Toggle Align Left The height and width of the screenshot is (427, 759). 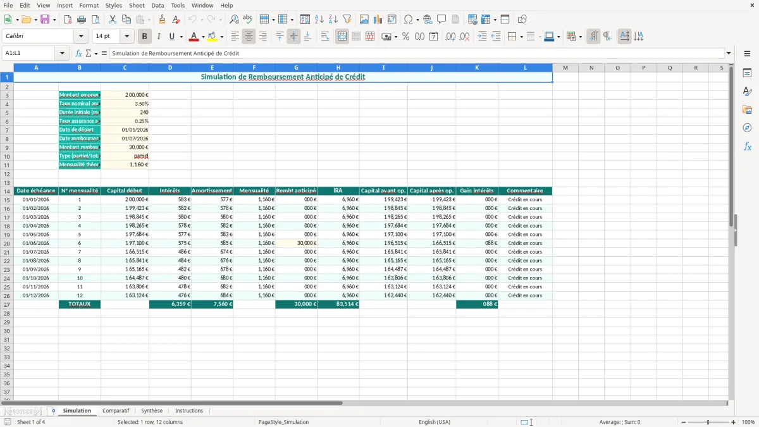pyautogui.click(x=235, y=37)
